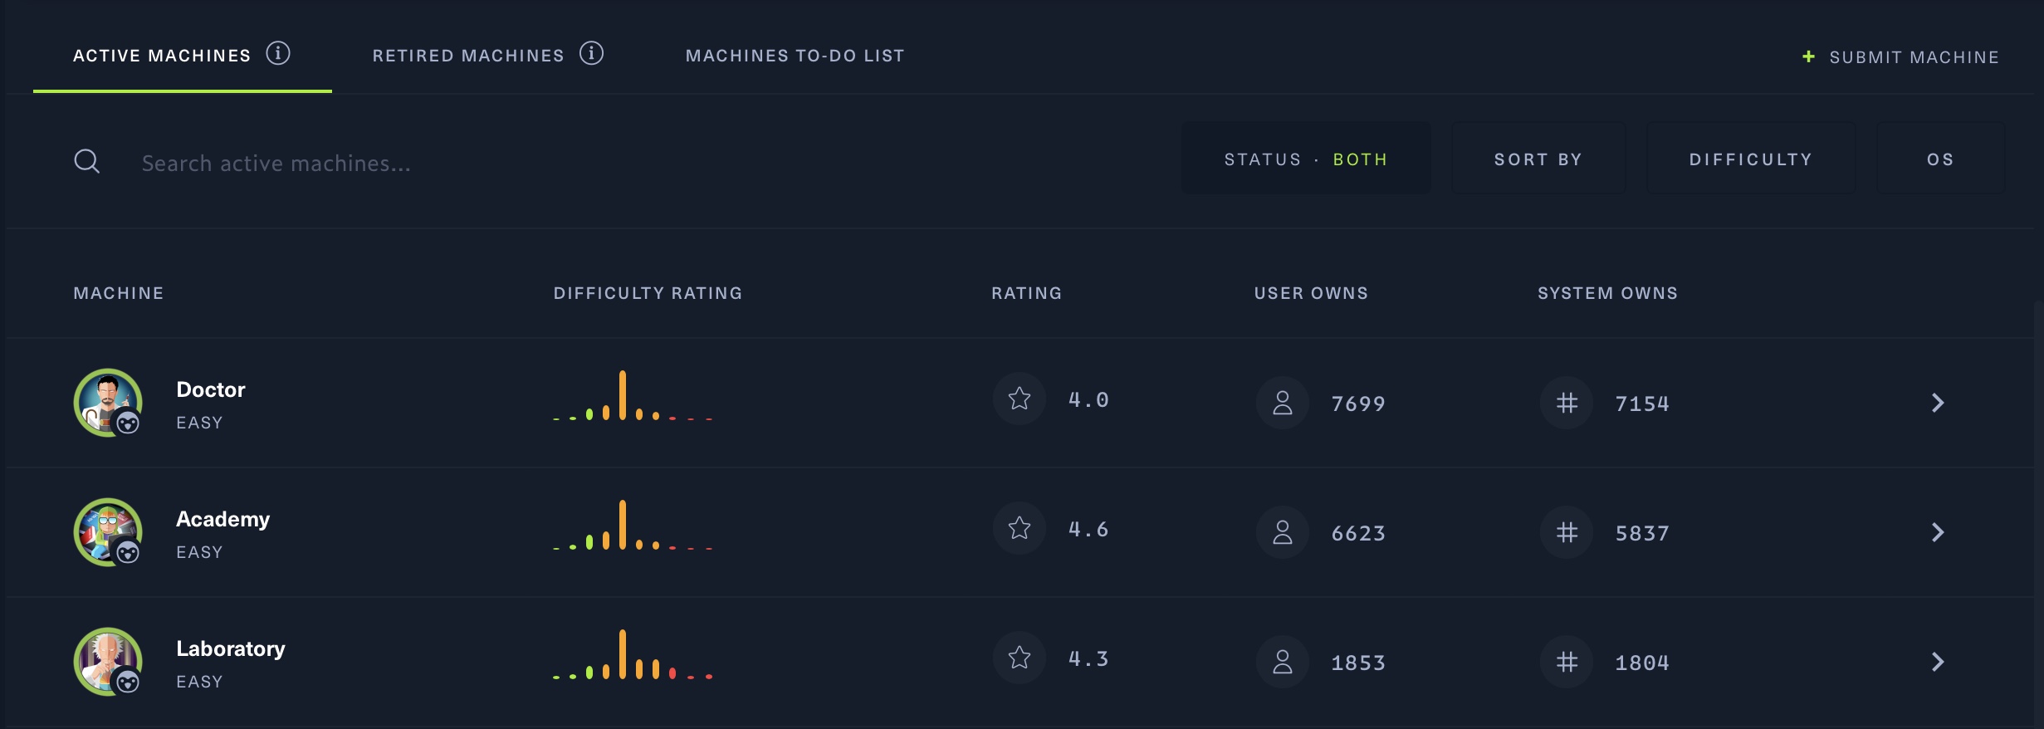Screen dimensions: 2044x729
Task: Click the Submit Machine button
Action: [x=1900, y=57]
